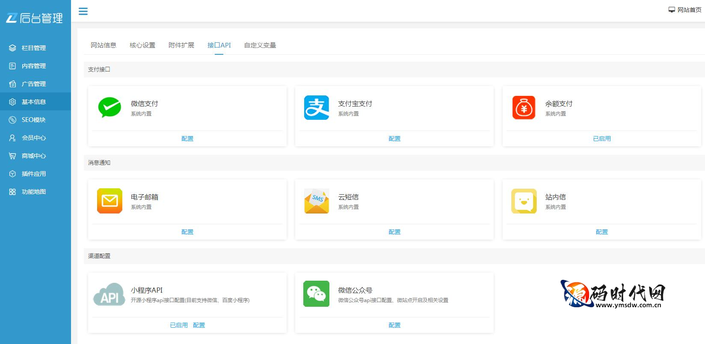Click the yellow 站内信 chat icon
This screenshot has width=705, height=344.
[524, 201]
